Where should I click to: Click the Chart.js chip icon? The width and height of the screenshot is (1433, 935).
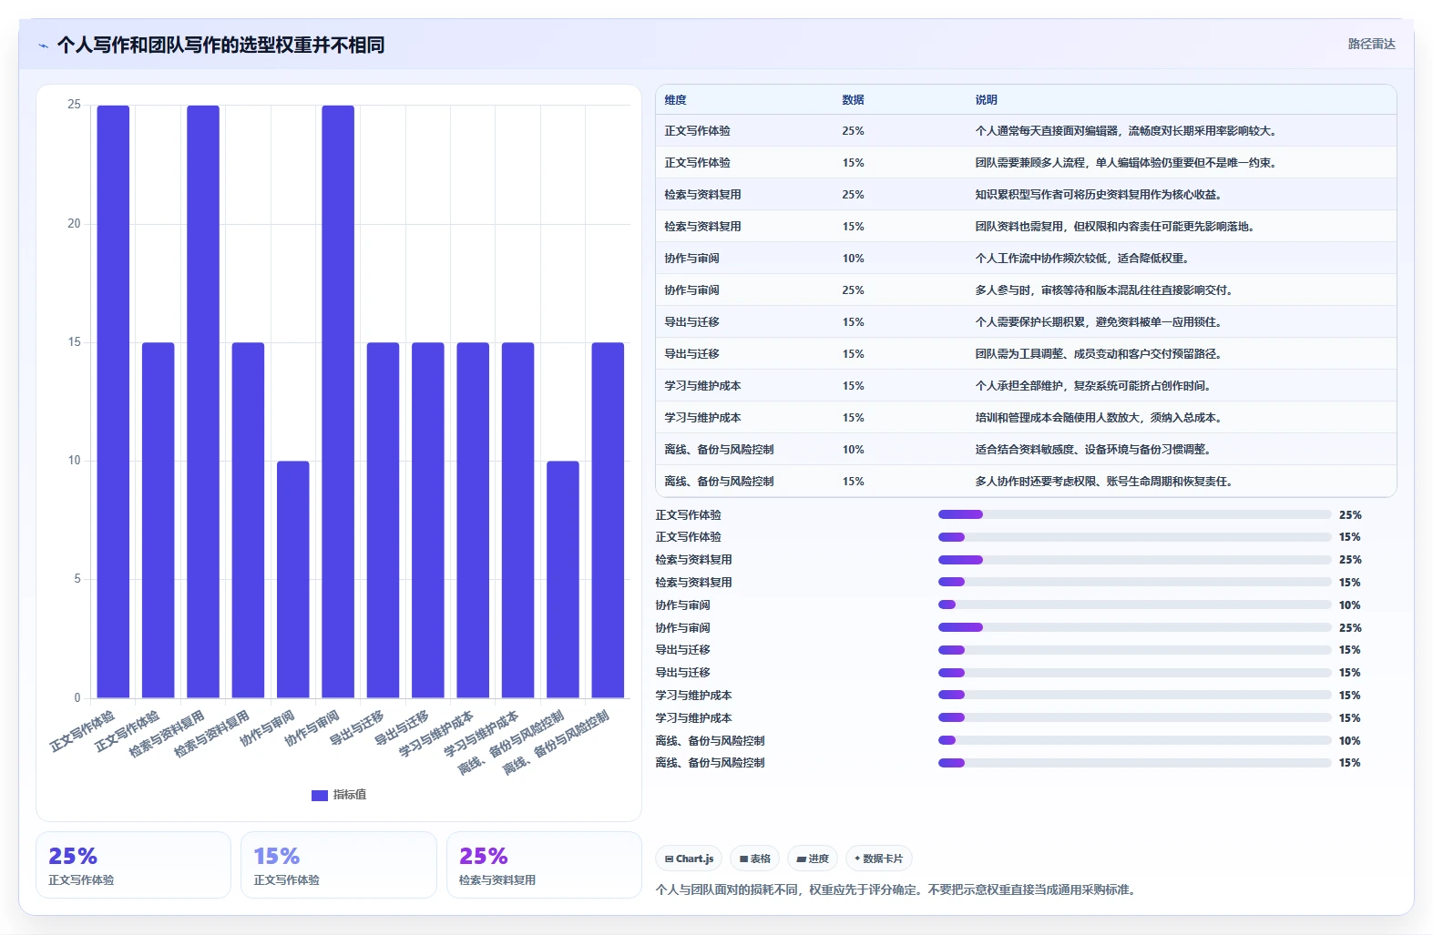[669, 859]
